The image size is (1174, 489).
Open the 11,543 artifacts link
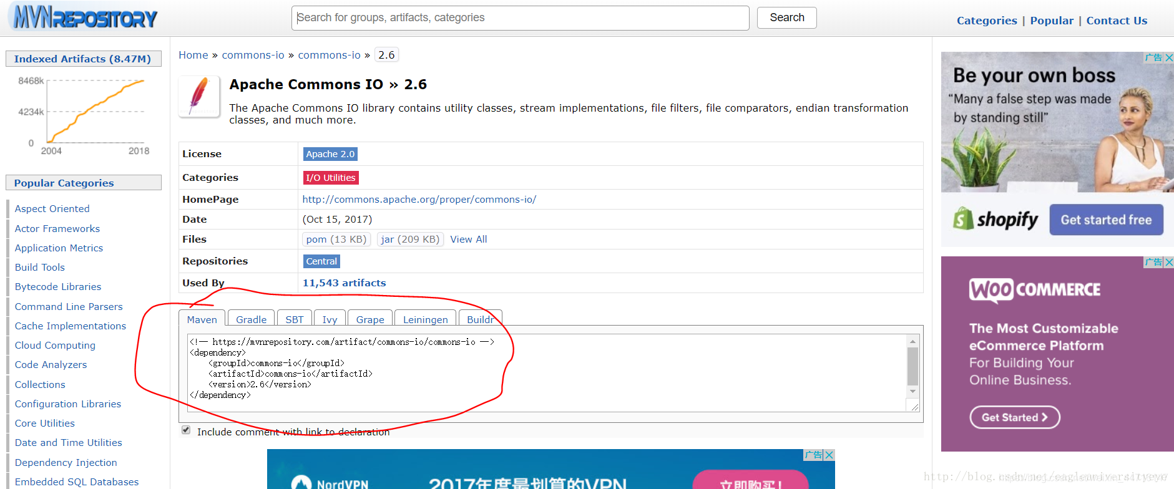coord(345,283)
